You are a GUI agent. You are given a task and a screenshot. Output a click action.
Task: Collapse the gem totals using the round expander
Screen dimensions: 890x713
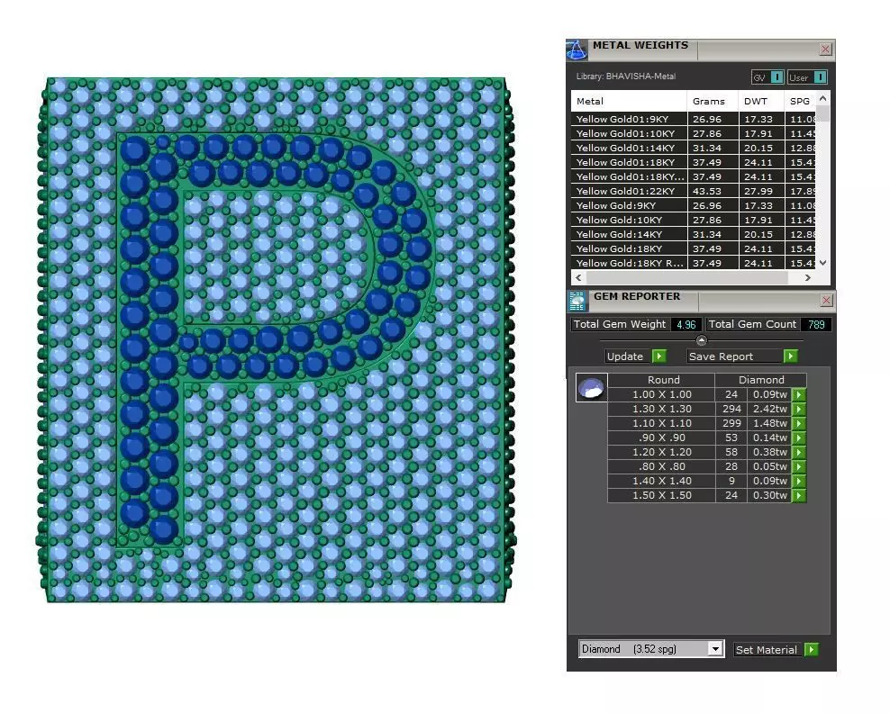tap(702, 340)
